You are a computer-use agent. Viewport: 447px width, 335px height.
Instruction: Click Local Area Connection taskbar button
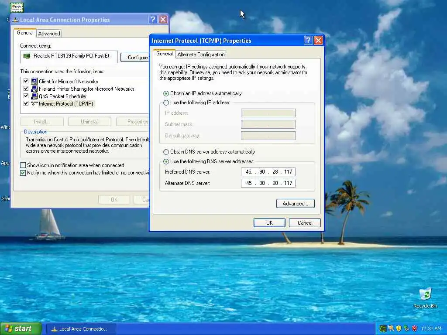(x=81, y=329)
